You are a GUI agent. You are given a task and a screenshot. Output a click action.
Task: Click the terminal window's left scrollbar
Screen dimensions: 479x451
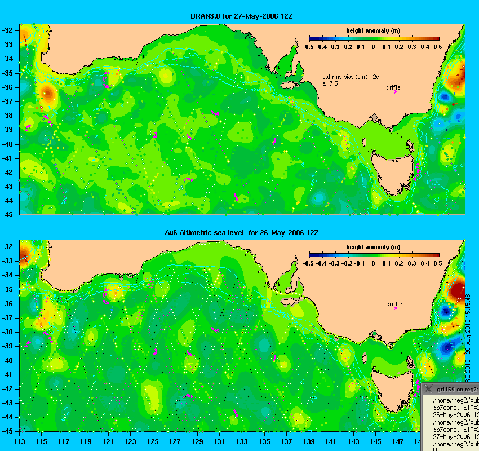[x=427, y=423]
